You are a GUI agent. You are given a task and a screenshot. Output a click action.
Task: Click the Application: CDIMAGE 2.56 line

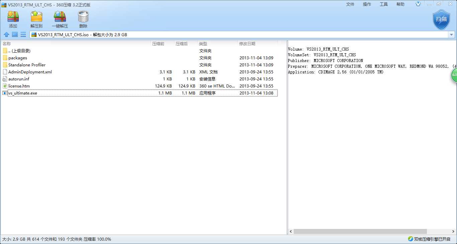coord(336,72)
